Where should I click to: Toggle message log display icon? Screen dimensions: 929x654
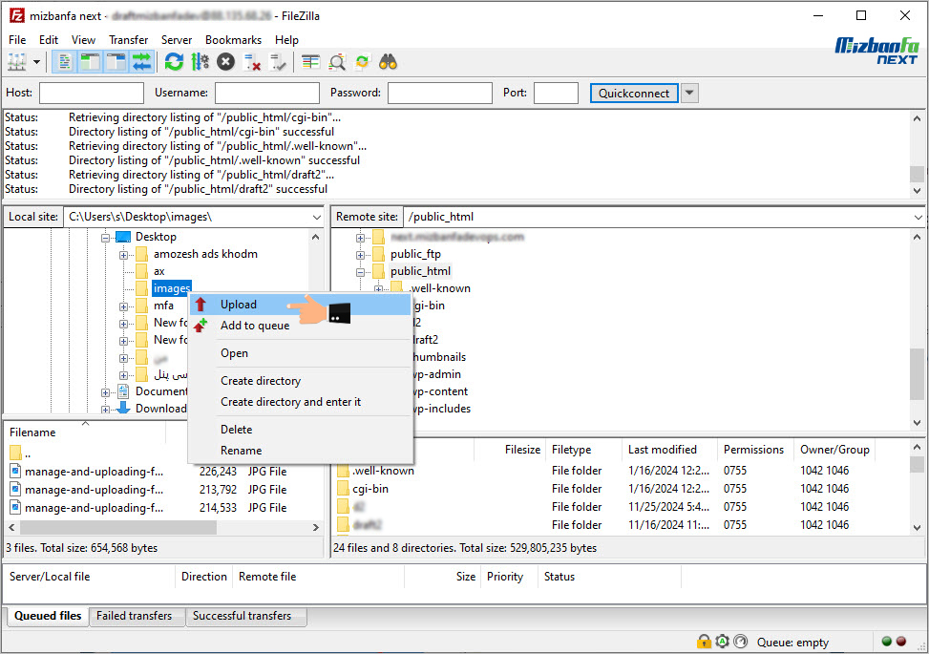(65, 62)
